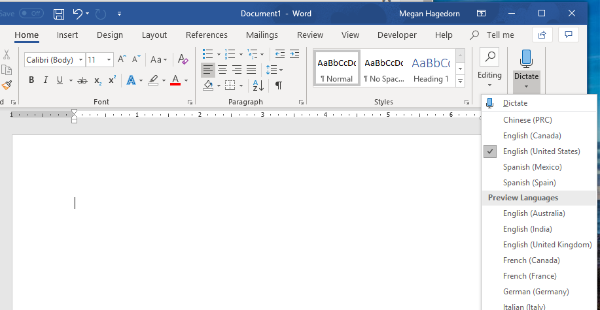Apply Italic formatting
Viewport: 600px width, 310px height.
pyautogui.click(x=45, y=80)
